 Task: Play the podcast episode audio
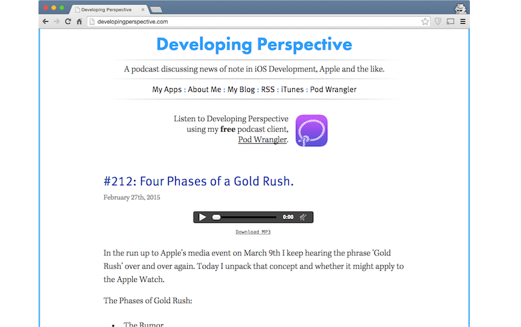(x=202, y=217)
